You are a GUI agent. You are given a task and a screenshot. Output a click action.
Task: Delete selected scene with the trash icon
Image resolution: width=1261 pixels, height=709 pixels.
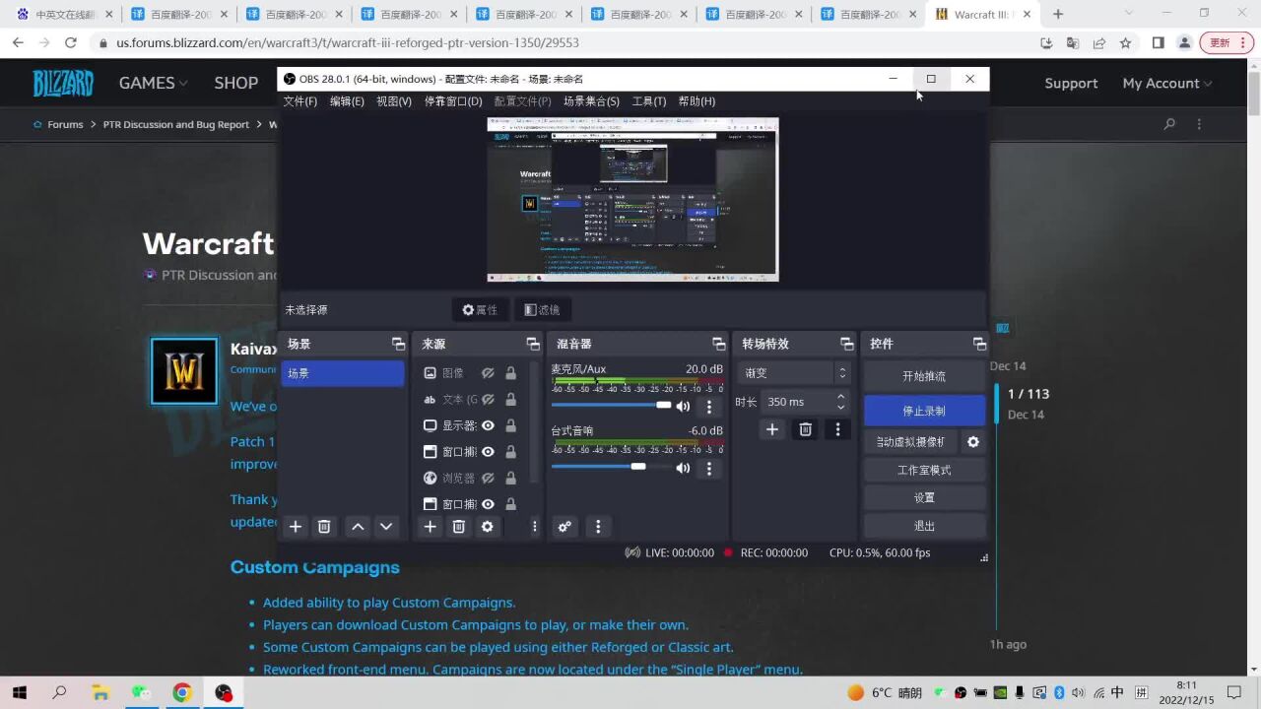324,527
